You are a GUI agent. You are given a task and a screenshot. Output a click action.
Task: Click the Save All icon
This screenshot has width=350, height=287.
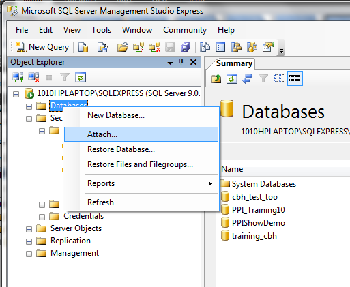tap(186, 47)
